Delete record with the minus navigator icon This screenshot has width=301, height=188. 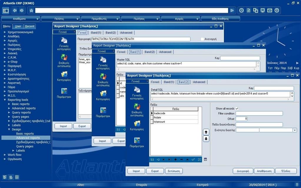(x=182, y=160)
